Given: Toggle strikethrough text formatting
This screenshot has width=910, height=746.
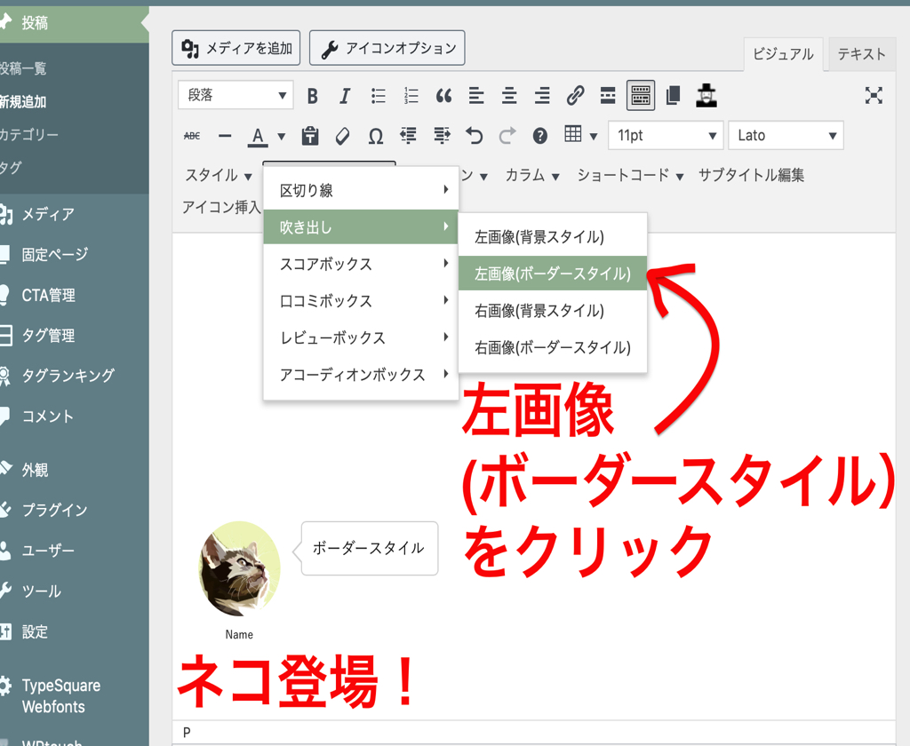Looking at the screenshot, I should [x=191, y=136].
